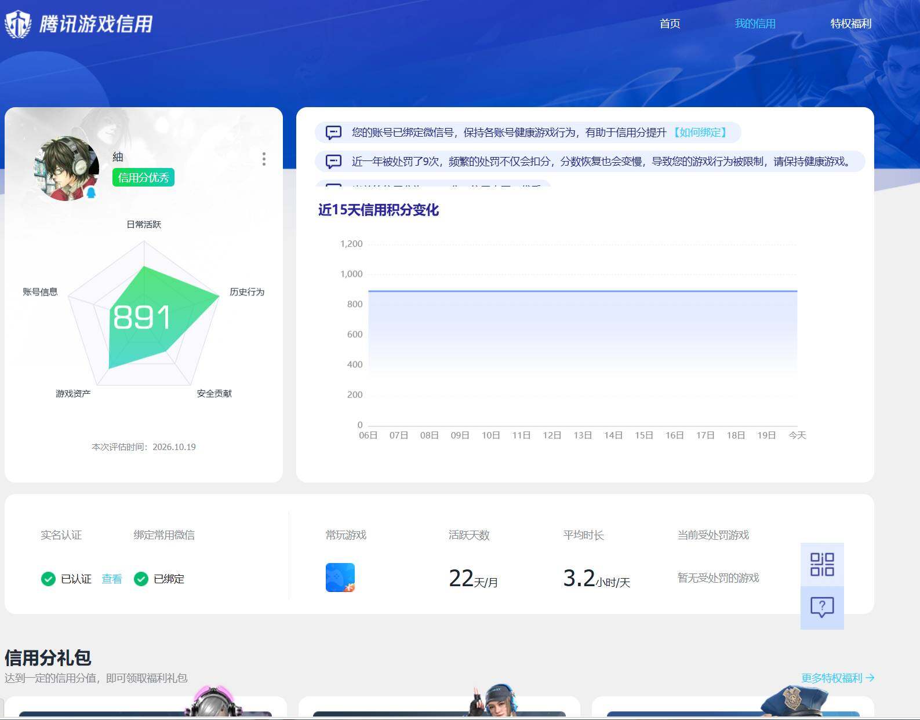Click 查看 link beside 已认证

pyautogui.click(x=112, y=579)
